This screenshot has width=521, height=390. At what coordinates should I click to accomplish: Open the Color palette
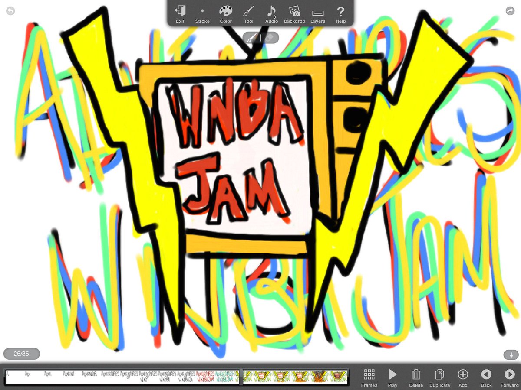[226, 14]
